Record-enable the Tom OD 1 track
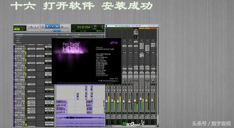The height and width of the screenshot is (128, 234). (16, 103)
